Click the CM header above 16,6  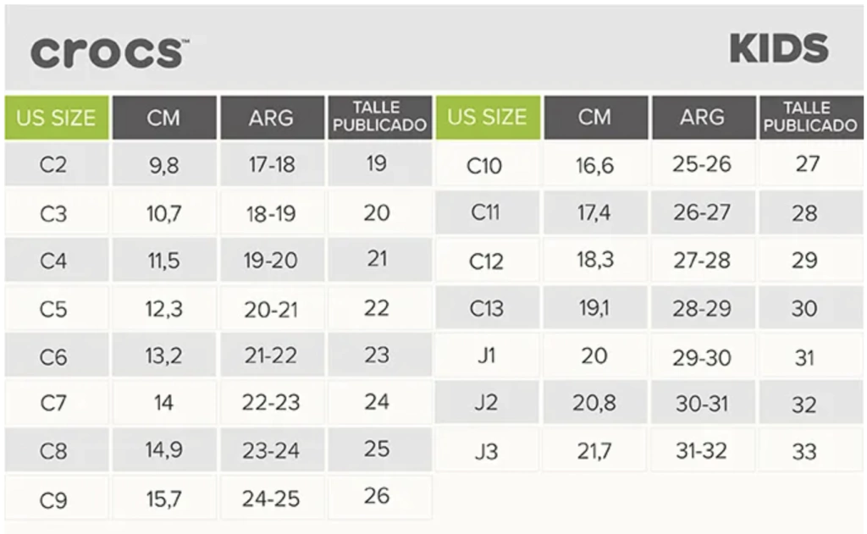point(594,118)
